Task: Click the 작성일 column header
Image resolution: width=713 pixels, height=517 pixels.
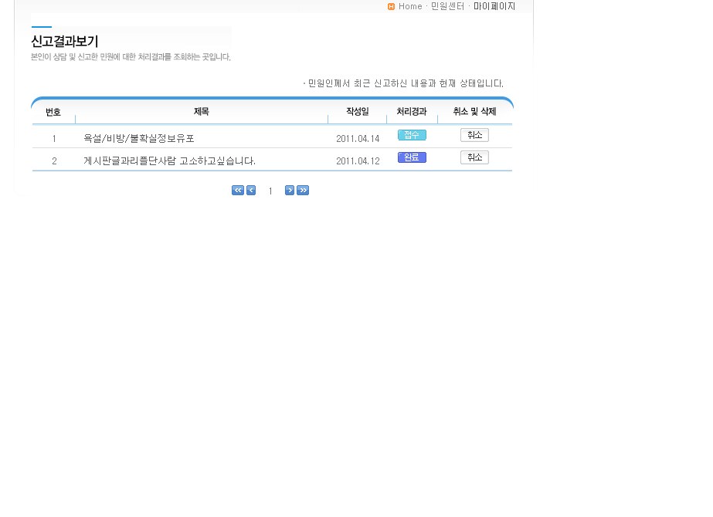Action: click(358, 112)
